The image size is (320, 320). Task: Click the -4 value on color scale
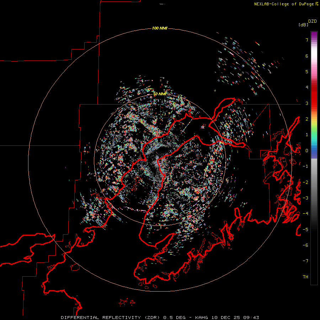(x=305, y=214)
